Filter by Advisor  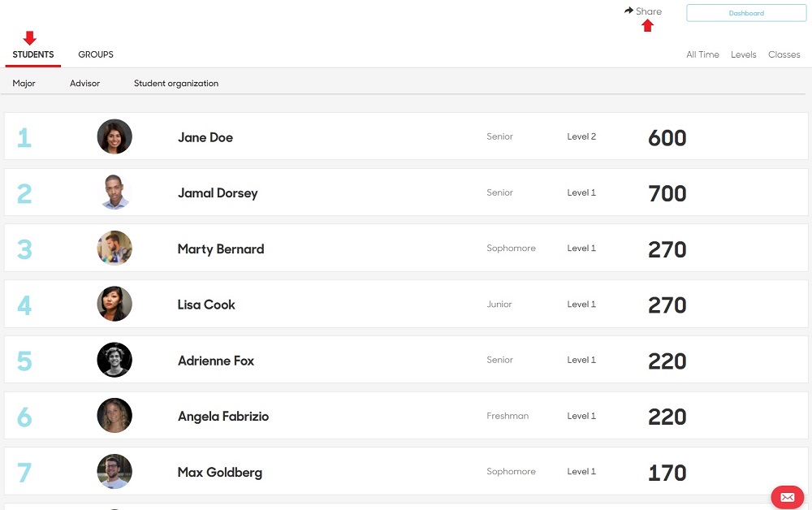coord(85,84)
